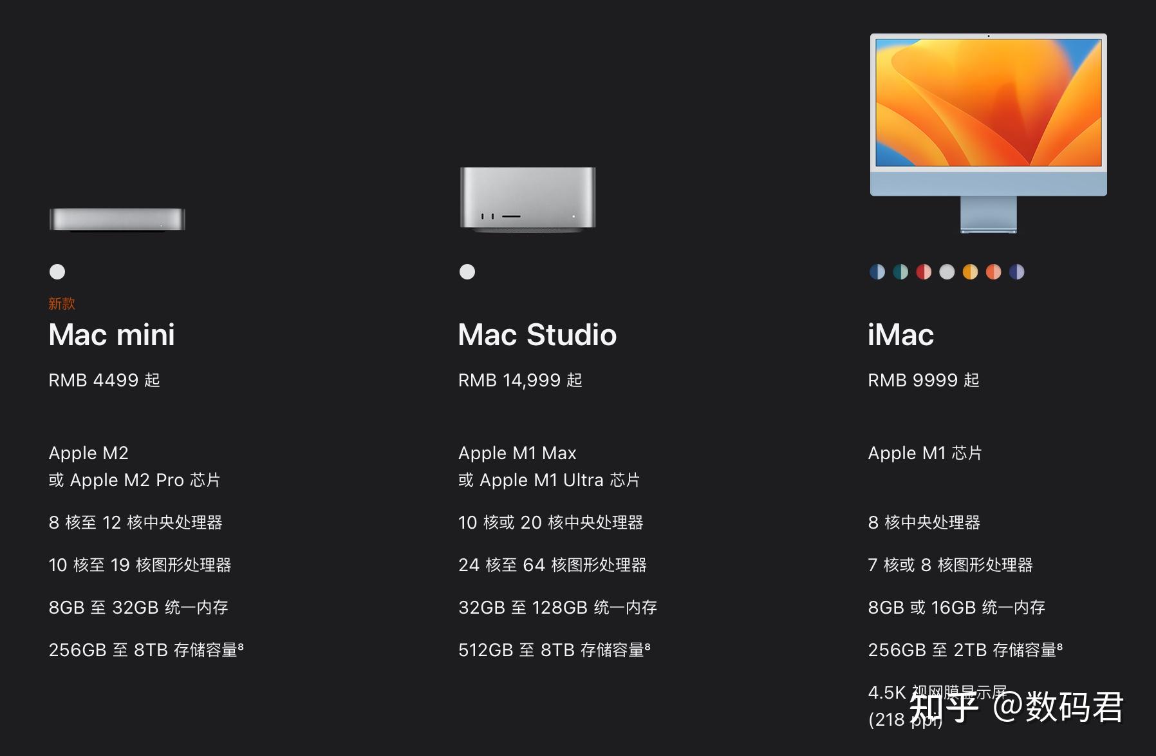Click the Mac Studio title
Image resolution: width=1156 pixels, height=756 pixels.
[x=537, y=334]
